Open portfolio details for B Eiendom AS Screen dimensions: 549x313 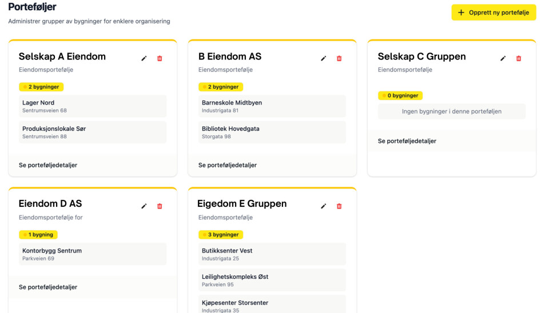228,165
